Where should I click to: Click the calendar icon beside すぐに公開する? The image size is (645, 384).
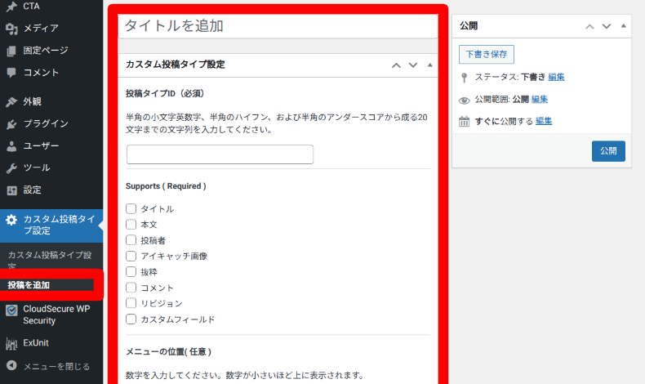464,122
